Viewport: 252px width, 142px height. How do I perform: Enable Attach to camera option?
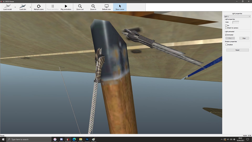(226, 28)
